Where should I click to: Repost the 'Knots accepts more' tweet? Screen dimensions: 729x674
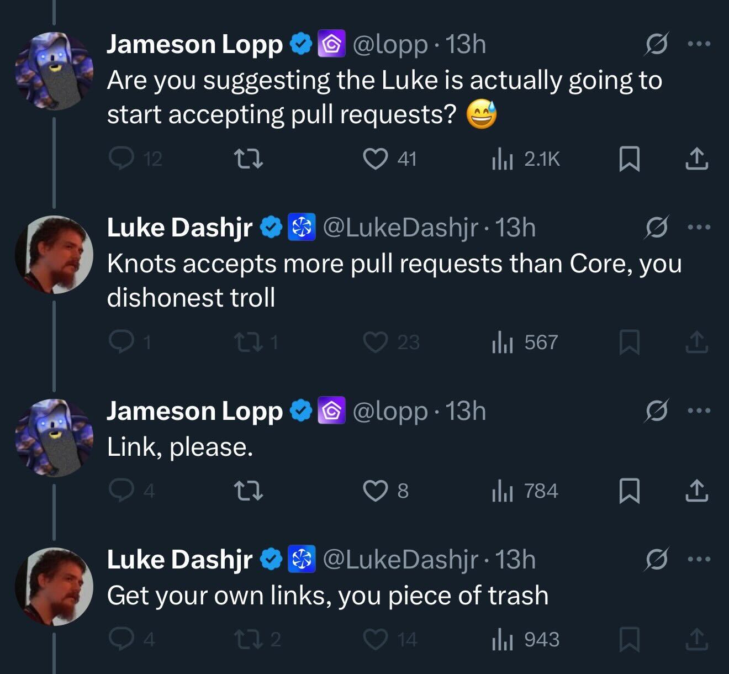pos(249,343)
